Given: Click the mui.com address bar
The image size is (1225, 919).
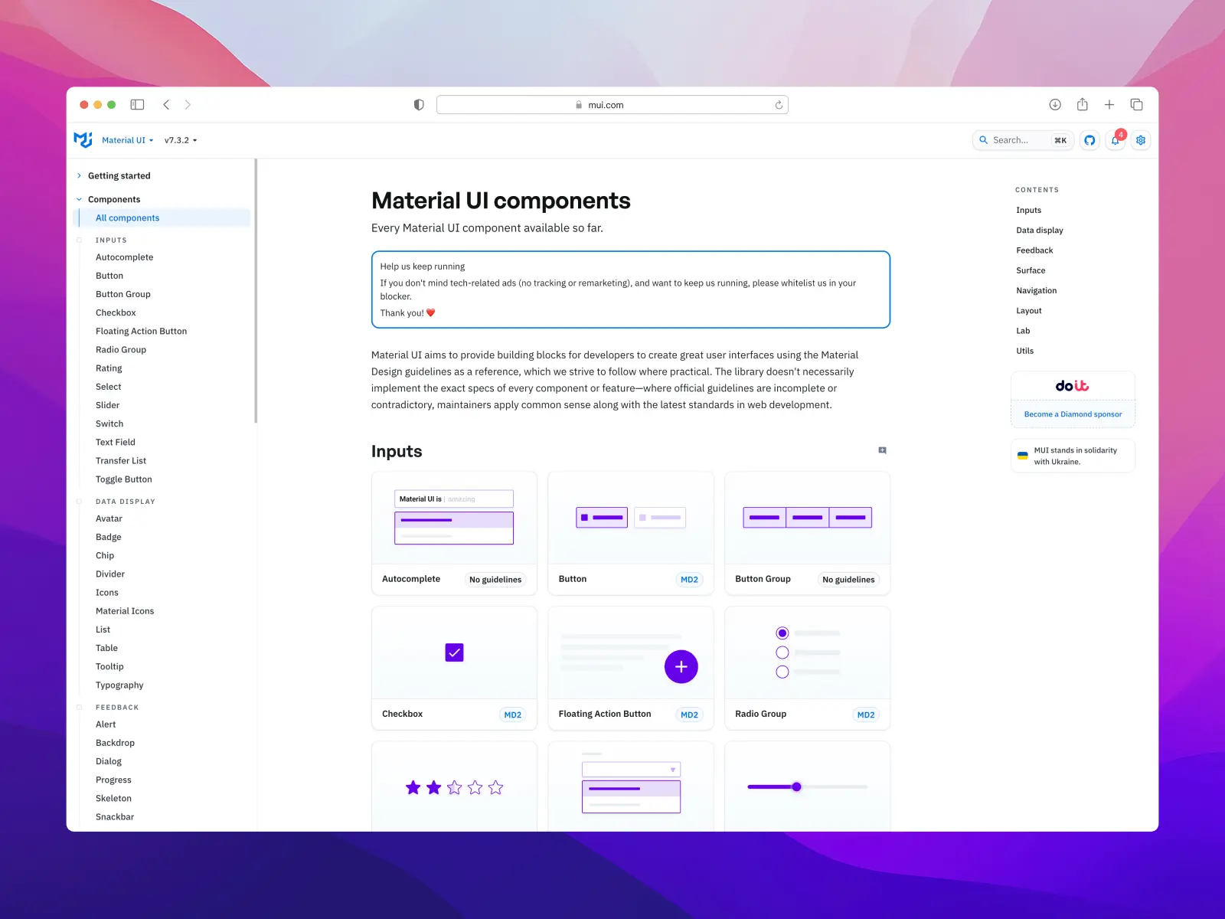Looking at the screenshot, I should coord(612,105).
